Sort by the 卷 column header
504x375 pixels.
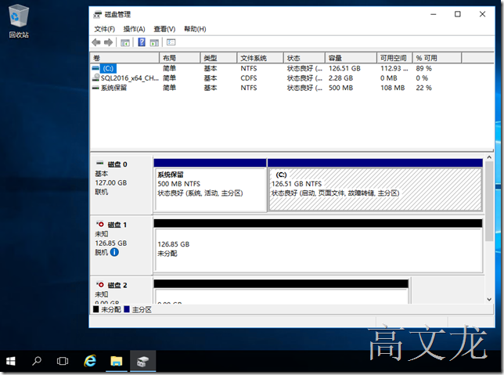(124, 58)
